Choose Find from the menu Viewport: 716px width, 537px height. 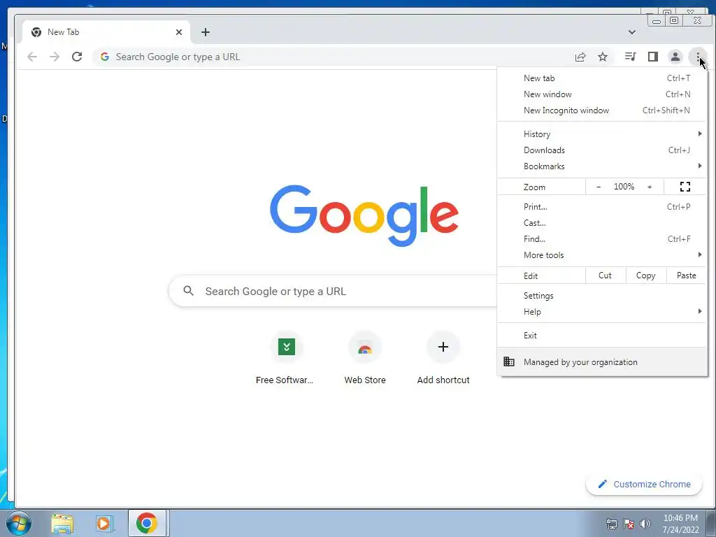click(x=602, y=239)
